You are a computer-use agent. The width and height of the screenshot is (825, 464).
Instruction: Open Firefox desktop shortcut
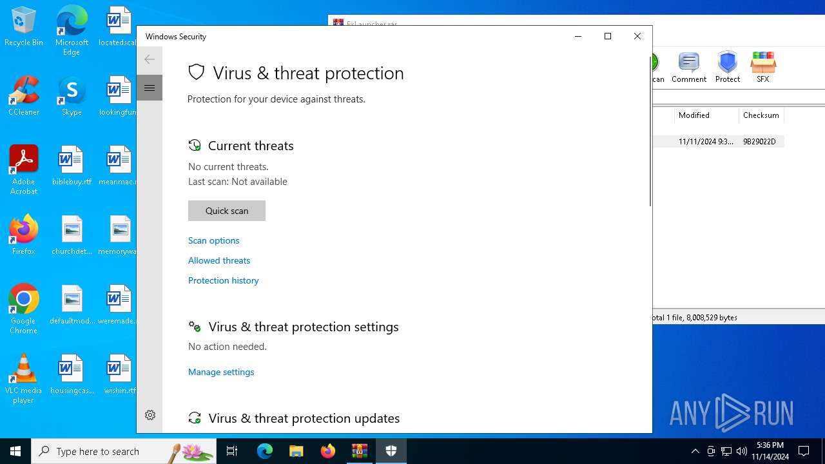point(24,235)
